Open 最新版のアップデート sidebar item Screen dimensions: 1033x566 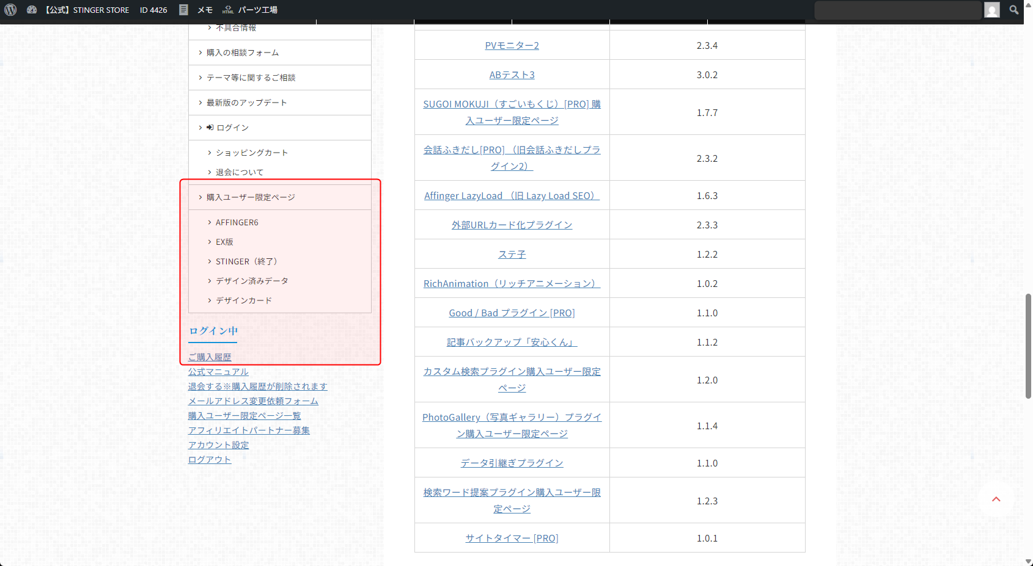[280, 103]
